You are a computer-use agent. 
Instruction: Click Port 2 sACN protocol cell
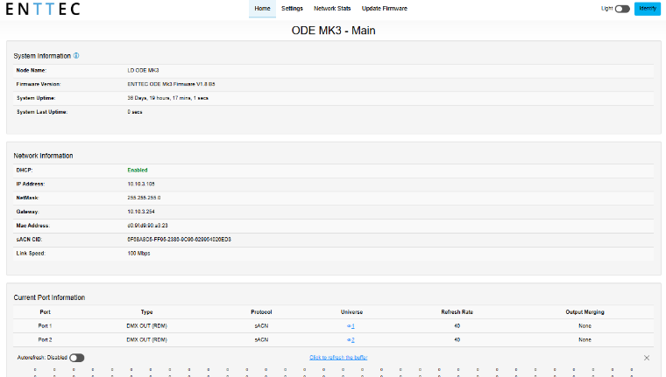point(261,340)
